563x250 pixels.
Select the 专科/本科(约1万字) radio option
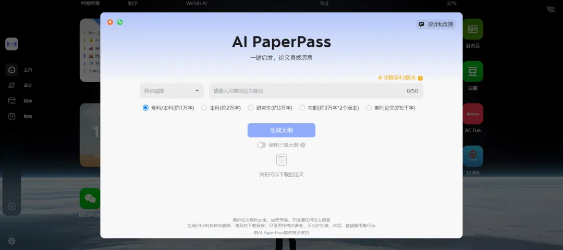[x=145, y=108]
